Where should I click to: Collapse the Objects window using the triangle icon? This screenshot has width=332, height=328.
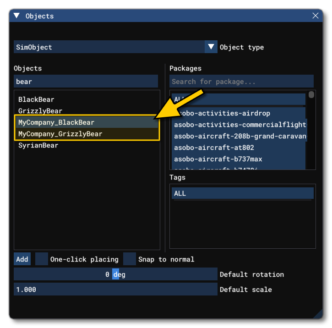coord(16,16)
